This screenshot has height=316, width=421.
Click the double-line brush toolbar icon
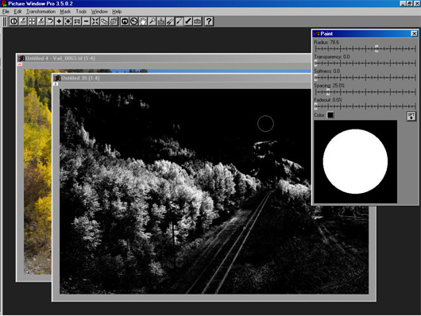tap(170, 21)
